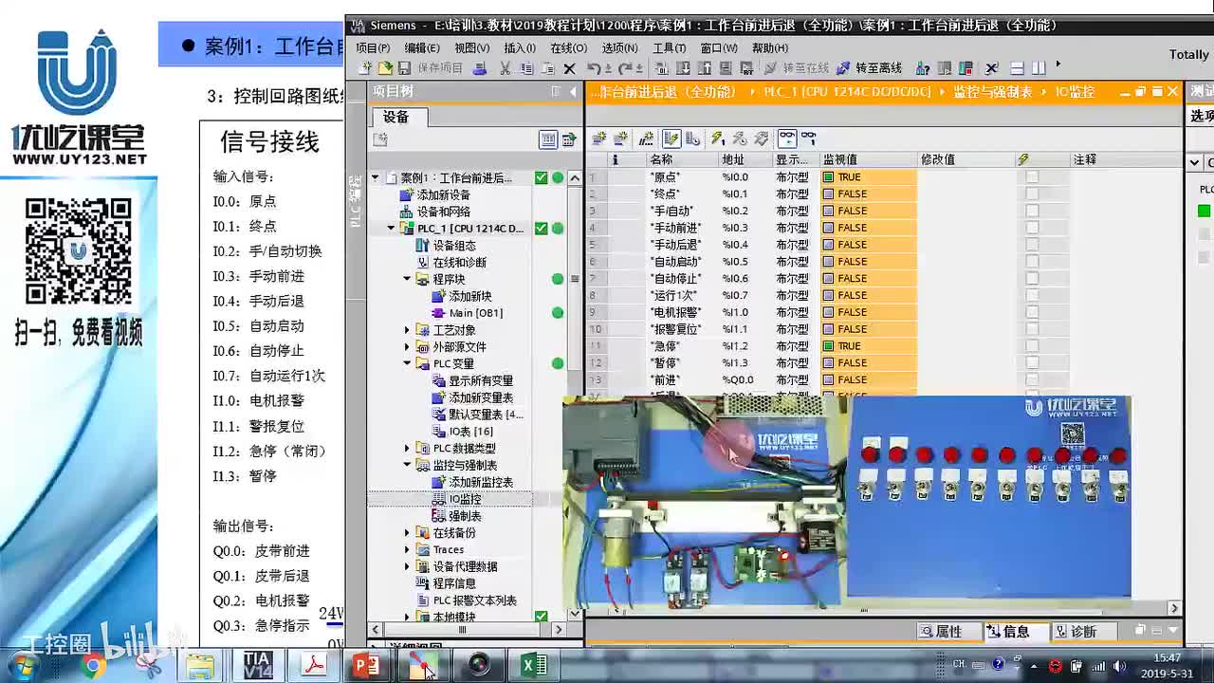Viewport: 1214px width, 683px height.
Task: Click the Print toolbar icon
Action: [480, 68]
